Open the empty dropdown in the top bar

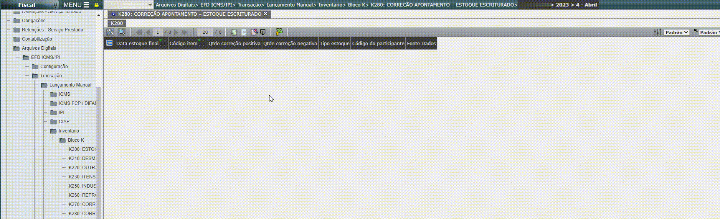[129, 5]
